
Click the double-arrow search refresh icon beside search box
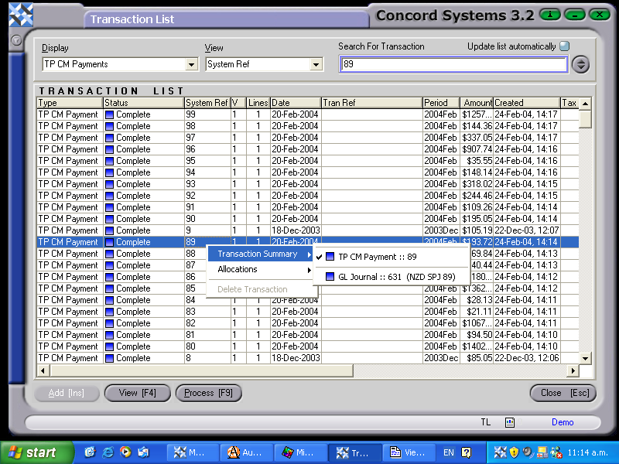[580, 64]
